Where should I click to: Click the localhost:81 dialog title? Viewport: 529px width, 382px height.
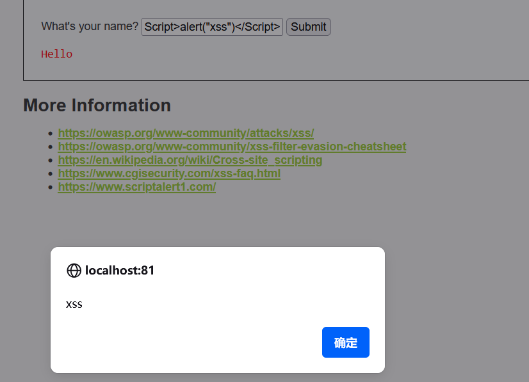coord(119,271)
